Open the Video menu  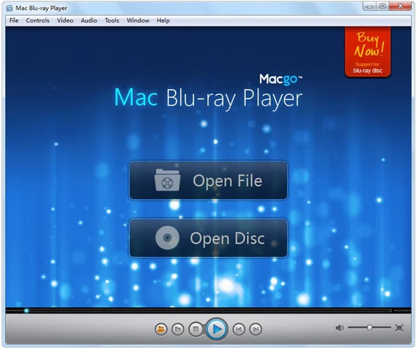65,20
